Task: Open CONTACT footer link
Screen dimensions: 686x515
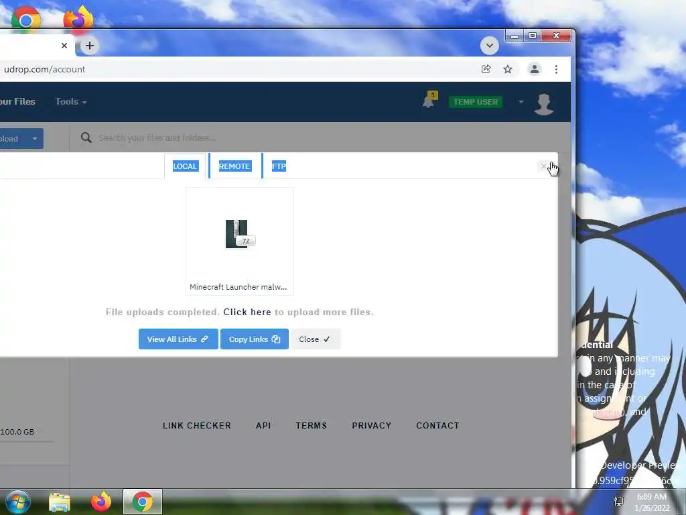Action: (438, 426)
